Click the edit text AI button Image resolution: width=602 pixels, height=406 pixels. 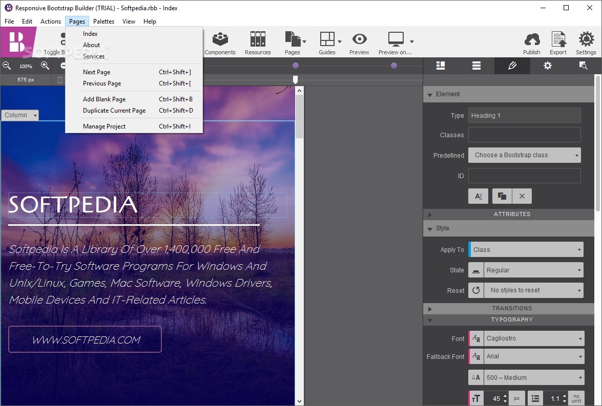click(479, 196)
